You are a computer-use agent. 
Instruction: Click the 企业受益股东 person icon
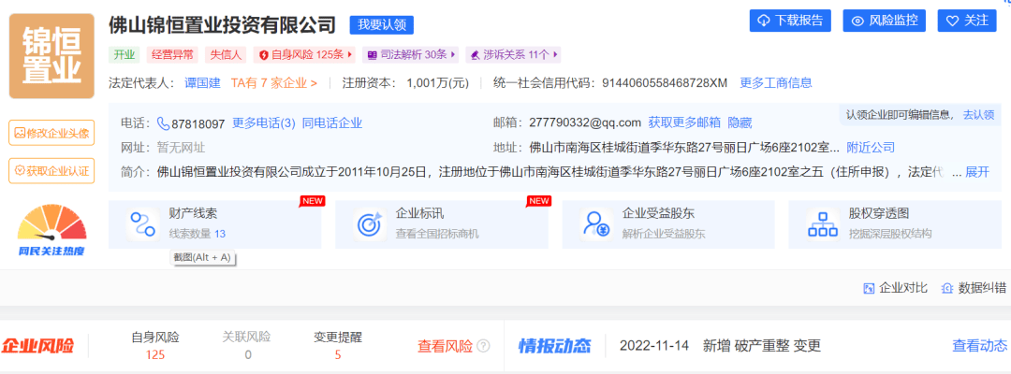click(x=596, y=223)
